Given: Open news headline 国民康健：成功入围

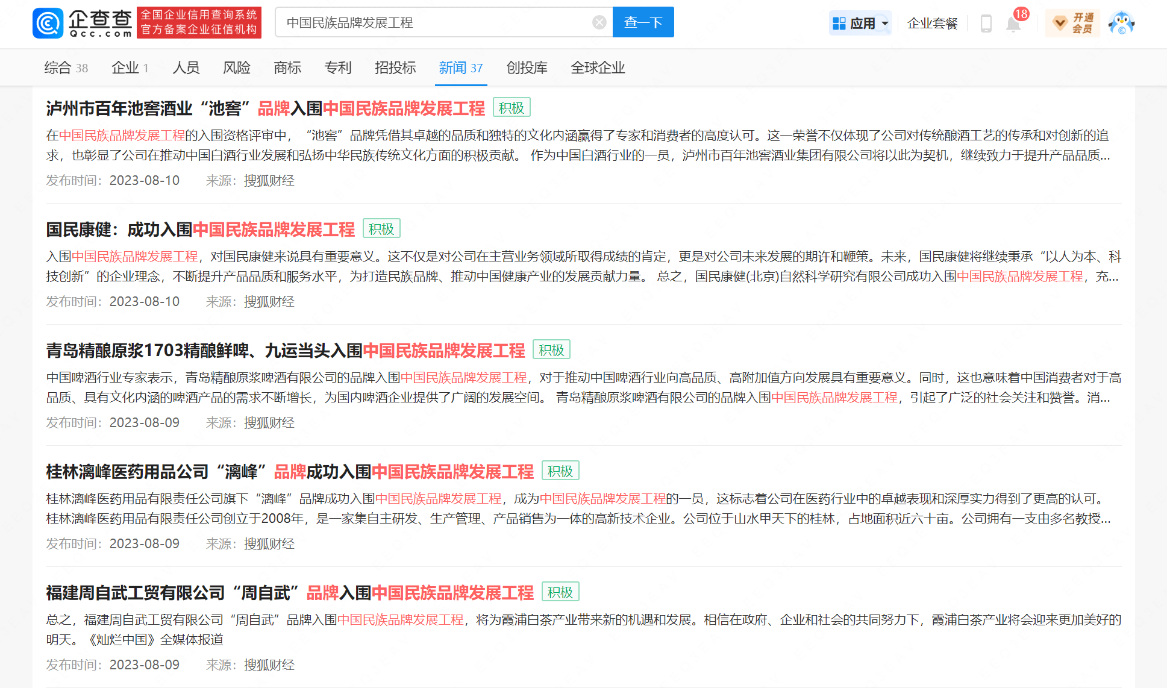Looking at the screenshot, I should point(201,230).
